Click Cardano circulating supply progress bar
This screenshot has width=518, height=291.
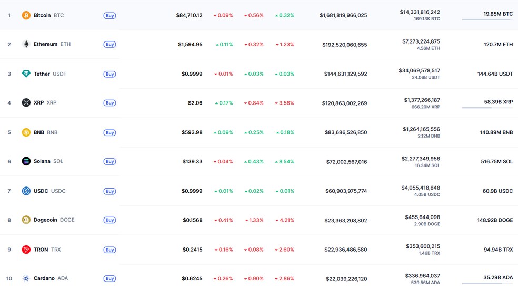point(487,284)
